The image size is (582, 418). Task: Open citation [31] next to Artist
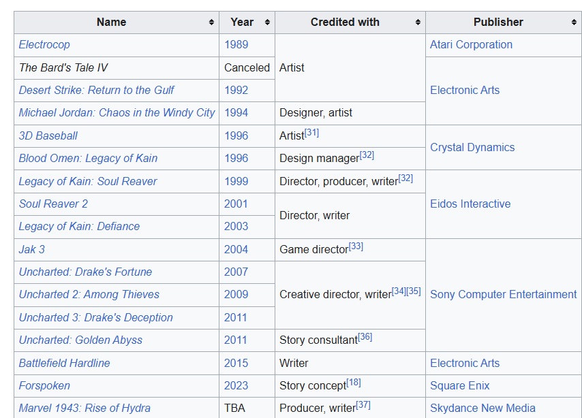pos(311,133)
